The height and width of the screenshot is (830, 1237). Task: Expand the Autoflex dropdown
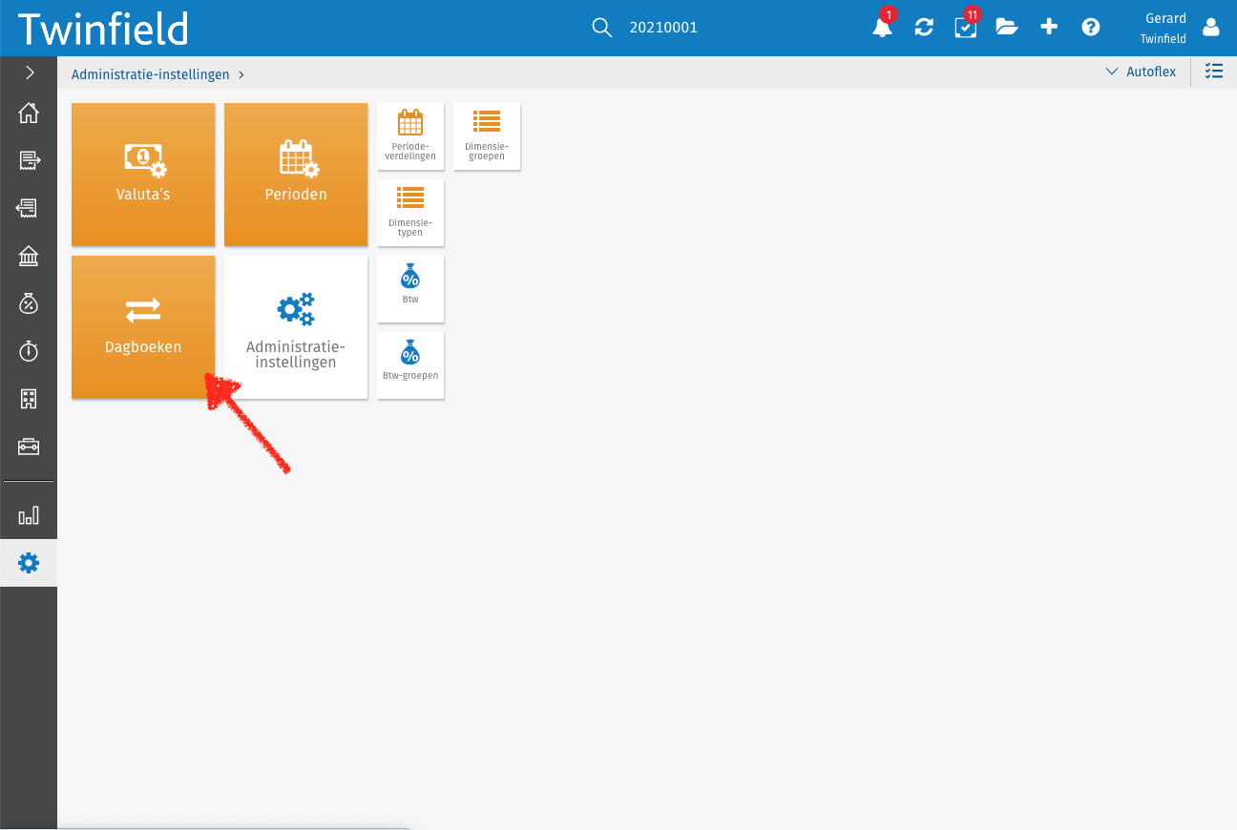click(1141, 73)
